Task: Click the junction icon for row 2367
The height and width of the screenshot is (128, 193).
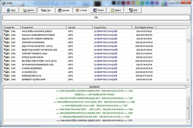Action: coord(7,46)
